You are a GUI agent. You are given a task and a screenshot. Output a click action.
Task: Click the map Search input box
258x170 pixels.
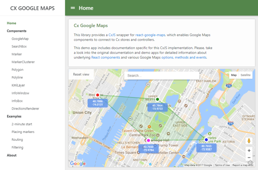coord(162,76)
